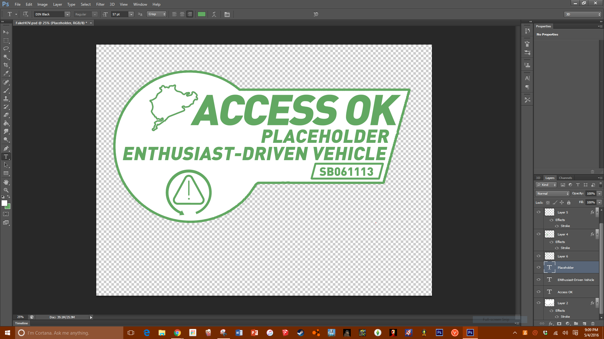
Task: Click center text alignment button
Action: (182, 14)
